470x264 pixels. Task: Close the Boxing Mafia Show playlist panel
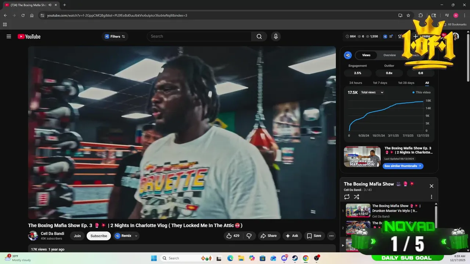point(431,186)
